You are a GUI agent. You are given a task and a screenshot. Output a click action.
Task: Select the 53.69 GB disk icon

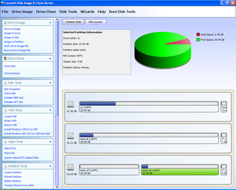[71, 167]
